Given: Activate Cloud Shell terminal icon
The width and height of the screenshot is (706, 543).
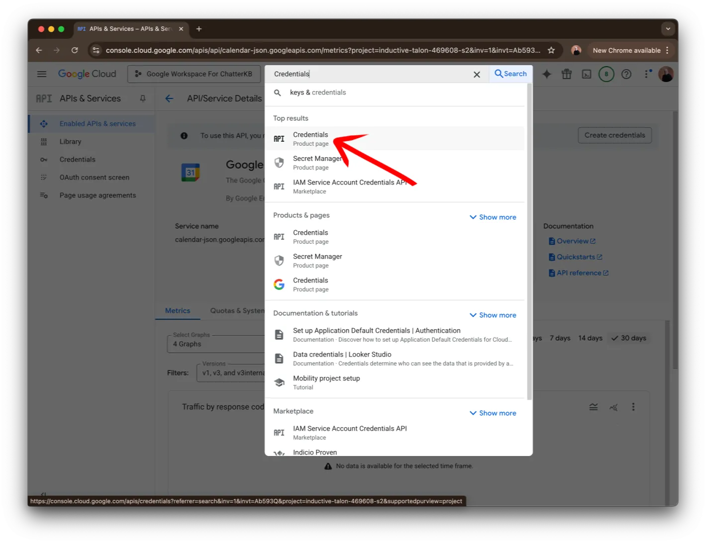Looking at the screenshot, I should click(x=587, y=74).
